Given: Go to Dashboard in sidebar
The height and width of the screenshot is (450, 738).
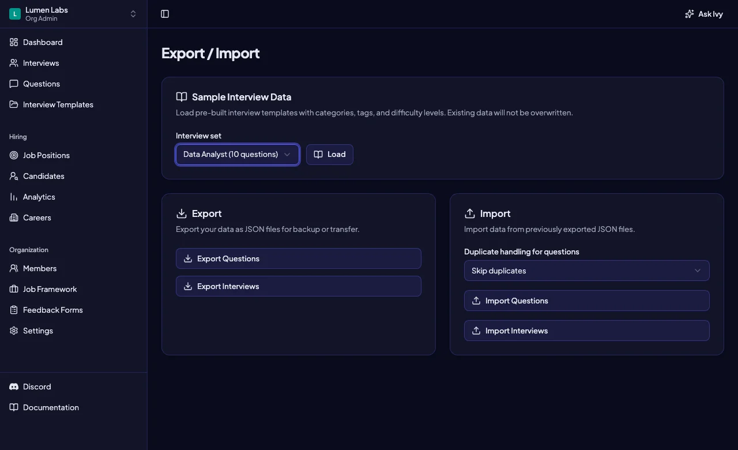Looking at the screenshot, I should (x=74, y=42).
